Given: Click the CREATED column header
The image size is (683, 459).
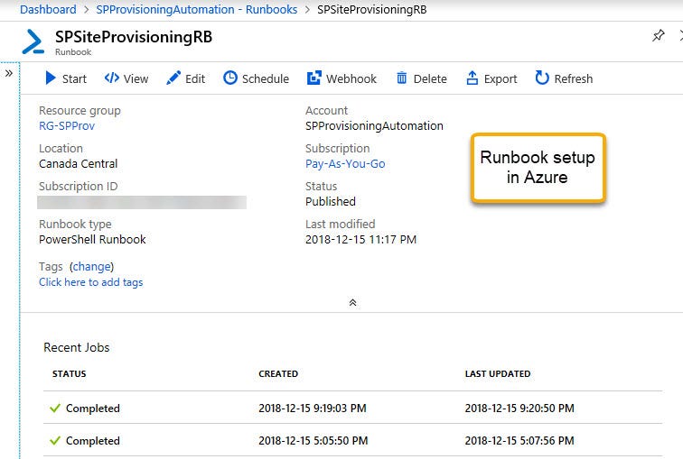Looking at the screenshot, I should [x=278, y=374].
